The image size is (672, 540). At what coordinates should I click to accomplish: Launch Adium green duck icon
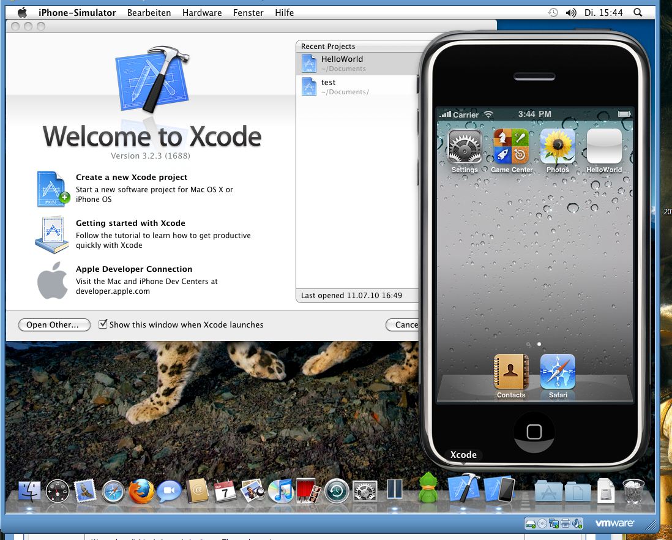pos(427,488)
